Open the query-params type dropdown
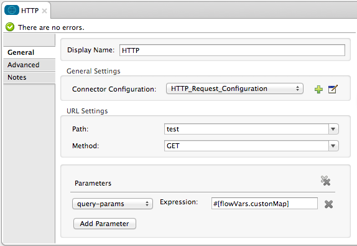The image size is (357, 246). [x=113, y=204]
